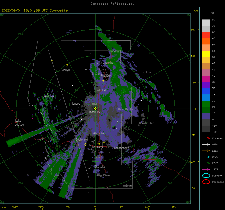Viewport: 225px width, 210px height.
Task: Click the red 'forecast' ellipse legend icon
Action: [206, 182]
